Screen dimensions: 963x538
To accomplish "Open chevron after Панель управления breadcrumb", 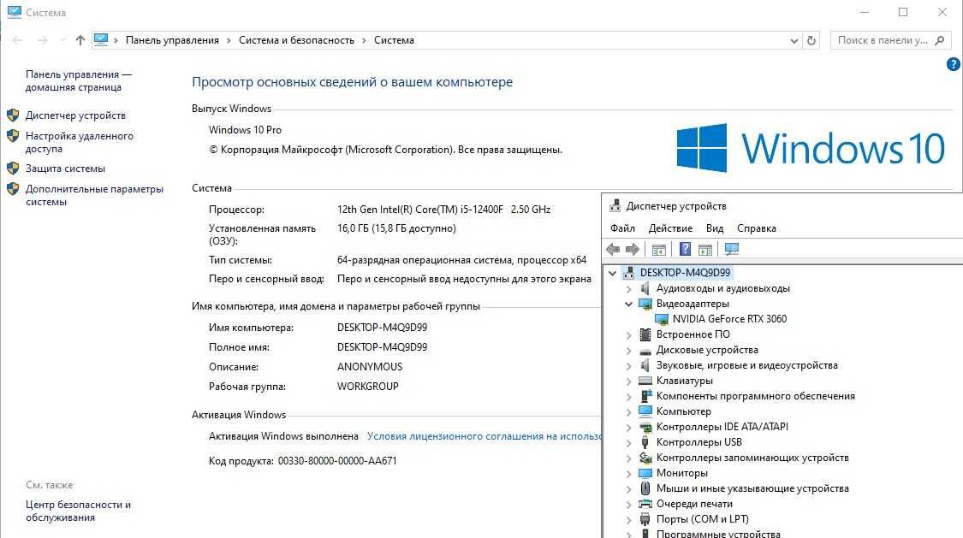I will click(229, 40).
